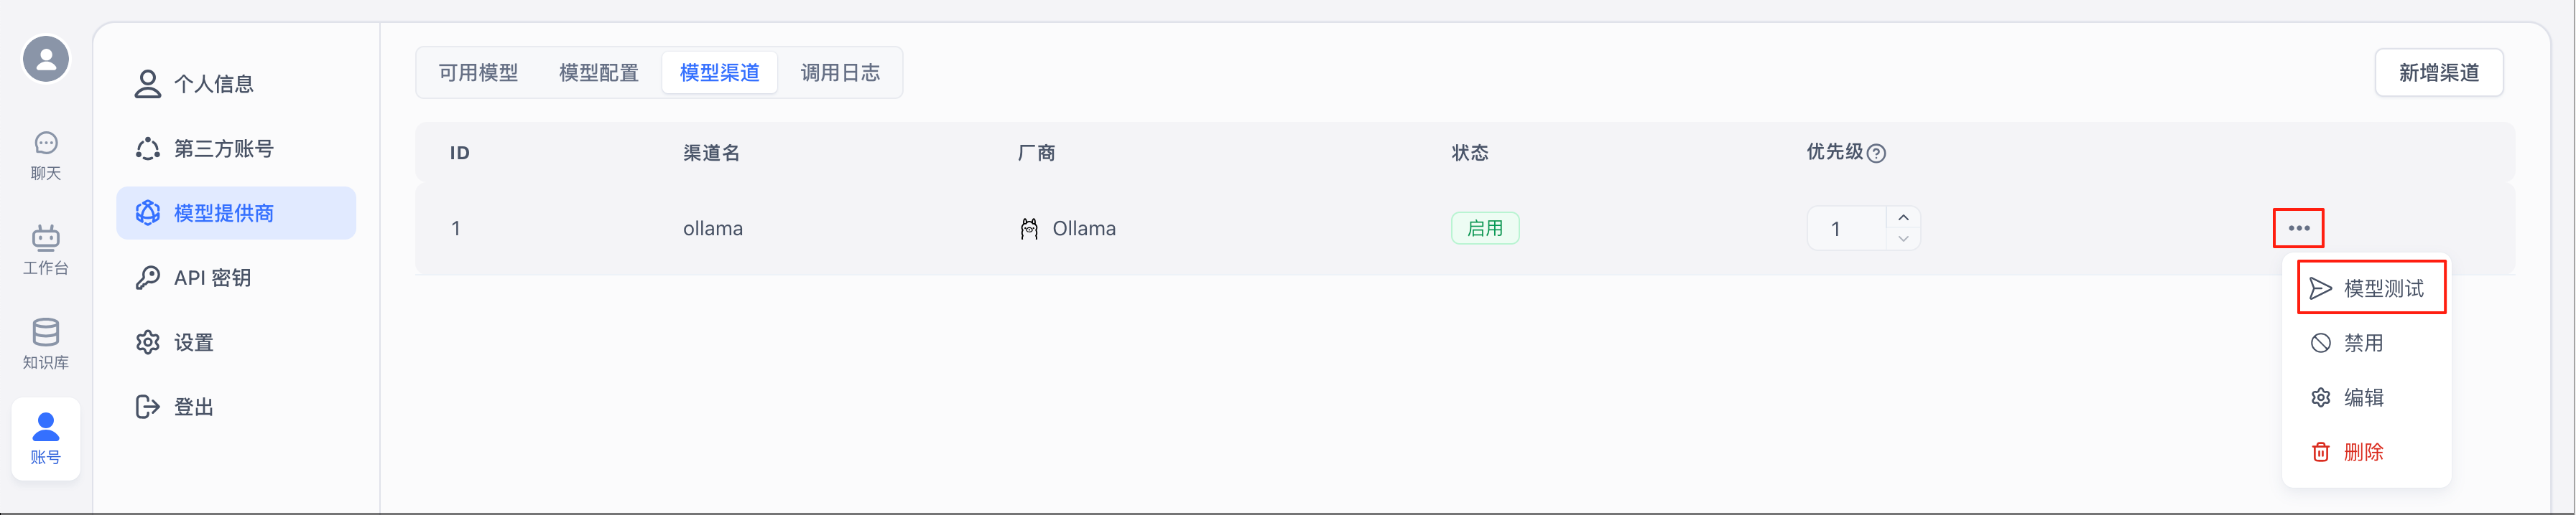Open 第三方账号 third-party accounts

(223, 148)
